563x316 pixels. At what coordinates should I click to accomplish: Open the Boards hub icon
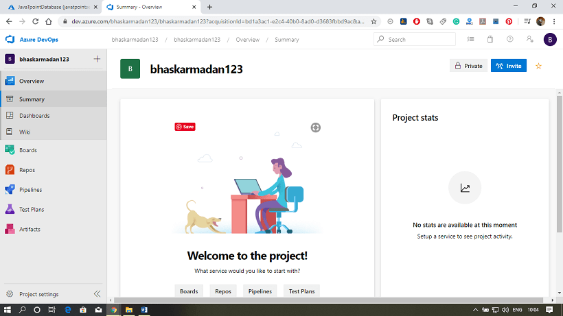tap(10, 150)
